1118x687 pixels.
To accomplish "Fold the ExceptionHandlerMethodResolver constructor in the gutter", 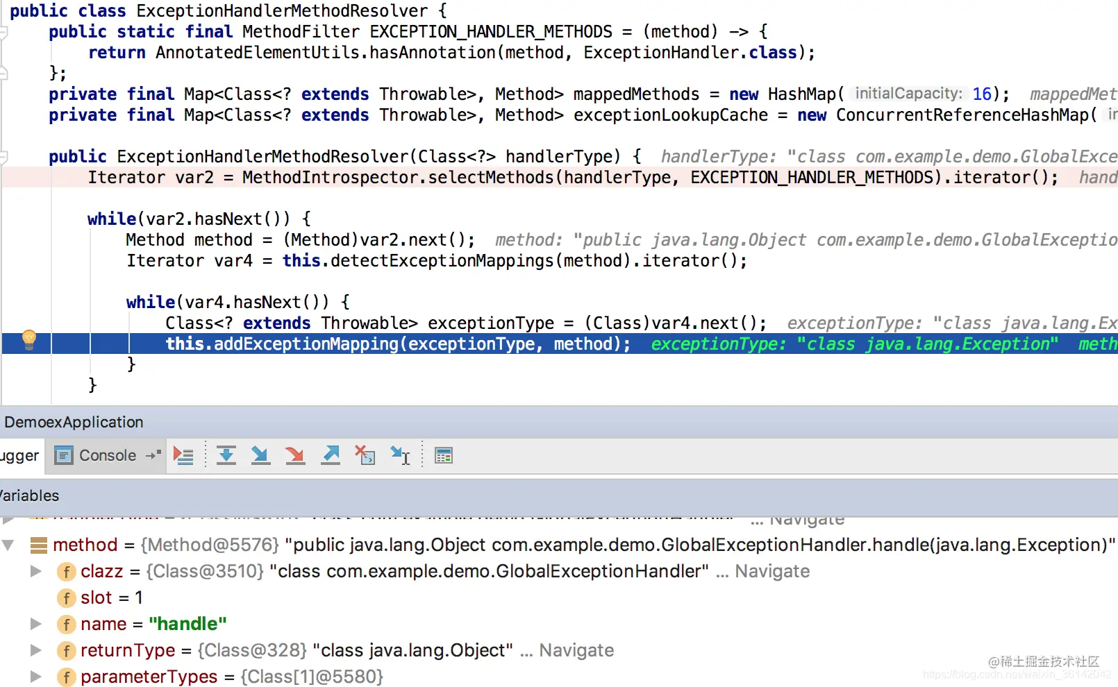I will click(3, 157).
